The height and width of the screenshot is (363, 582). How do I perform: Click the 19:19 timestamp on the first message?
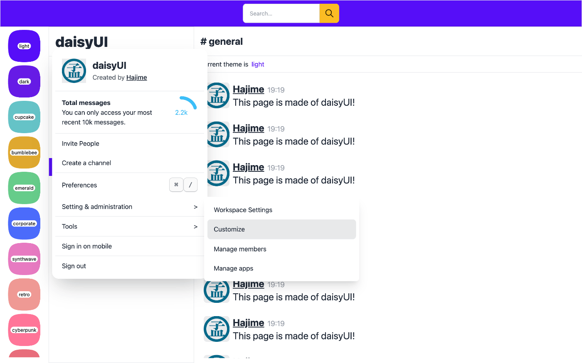(x=276, y=90)
